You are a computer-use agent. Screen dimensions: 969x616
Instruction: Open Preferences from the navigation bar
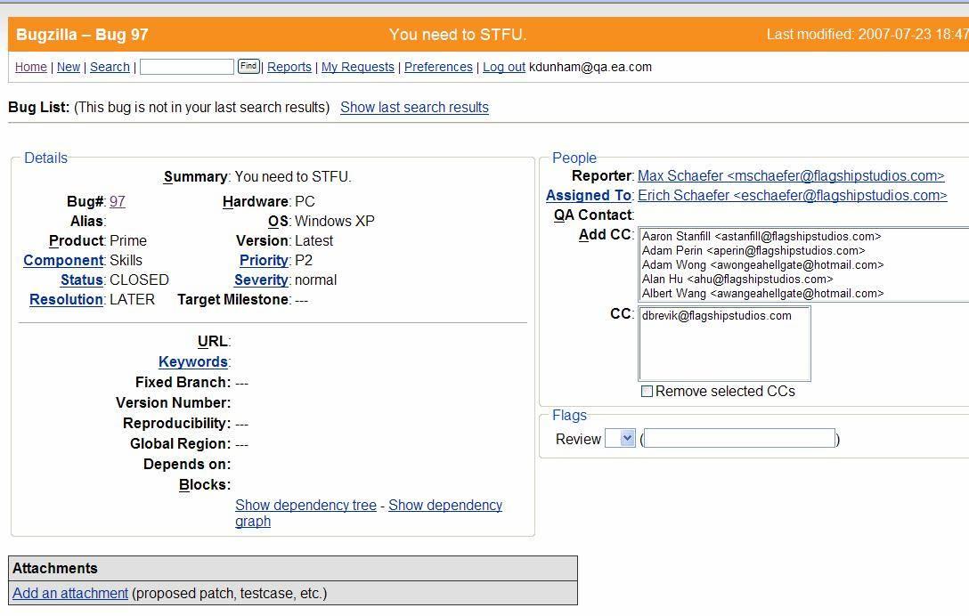(438, 67)
